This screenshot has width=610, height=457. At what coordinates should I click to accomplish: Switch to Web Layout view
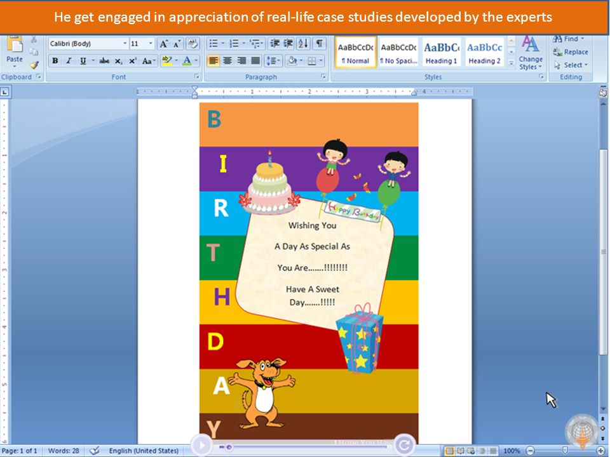coord(471,451)
